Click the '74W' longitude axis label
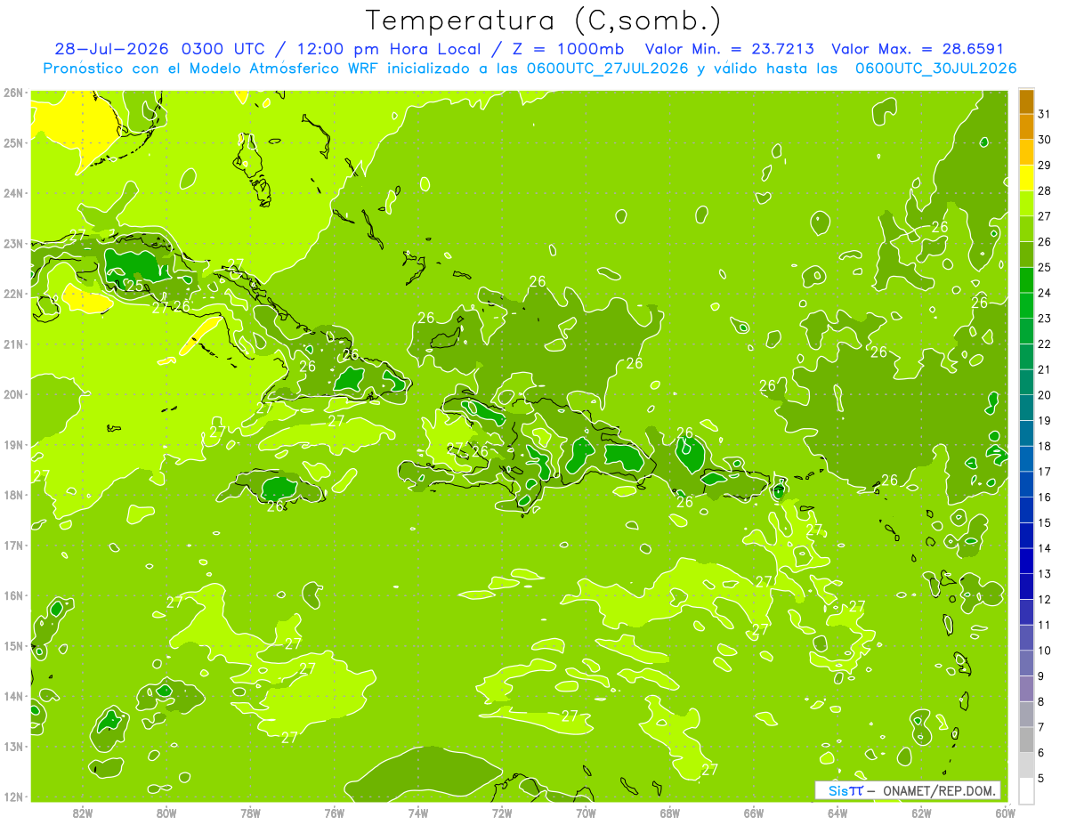 (x=417, y=813)
